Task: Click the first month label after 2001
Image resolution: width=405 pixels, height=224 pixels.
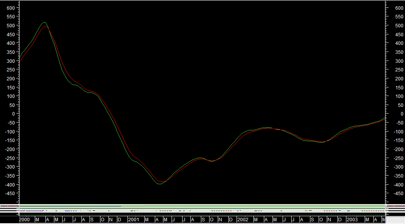Action: [147, 220]
